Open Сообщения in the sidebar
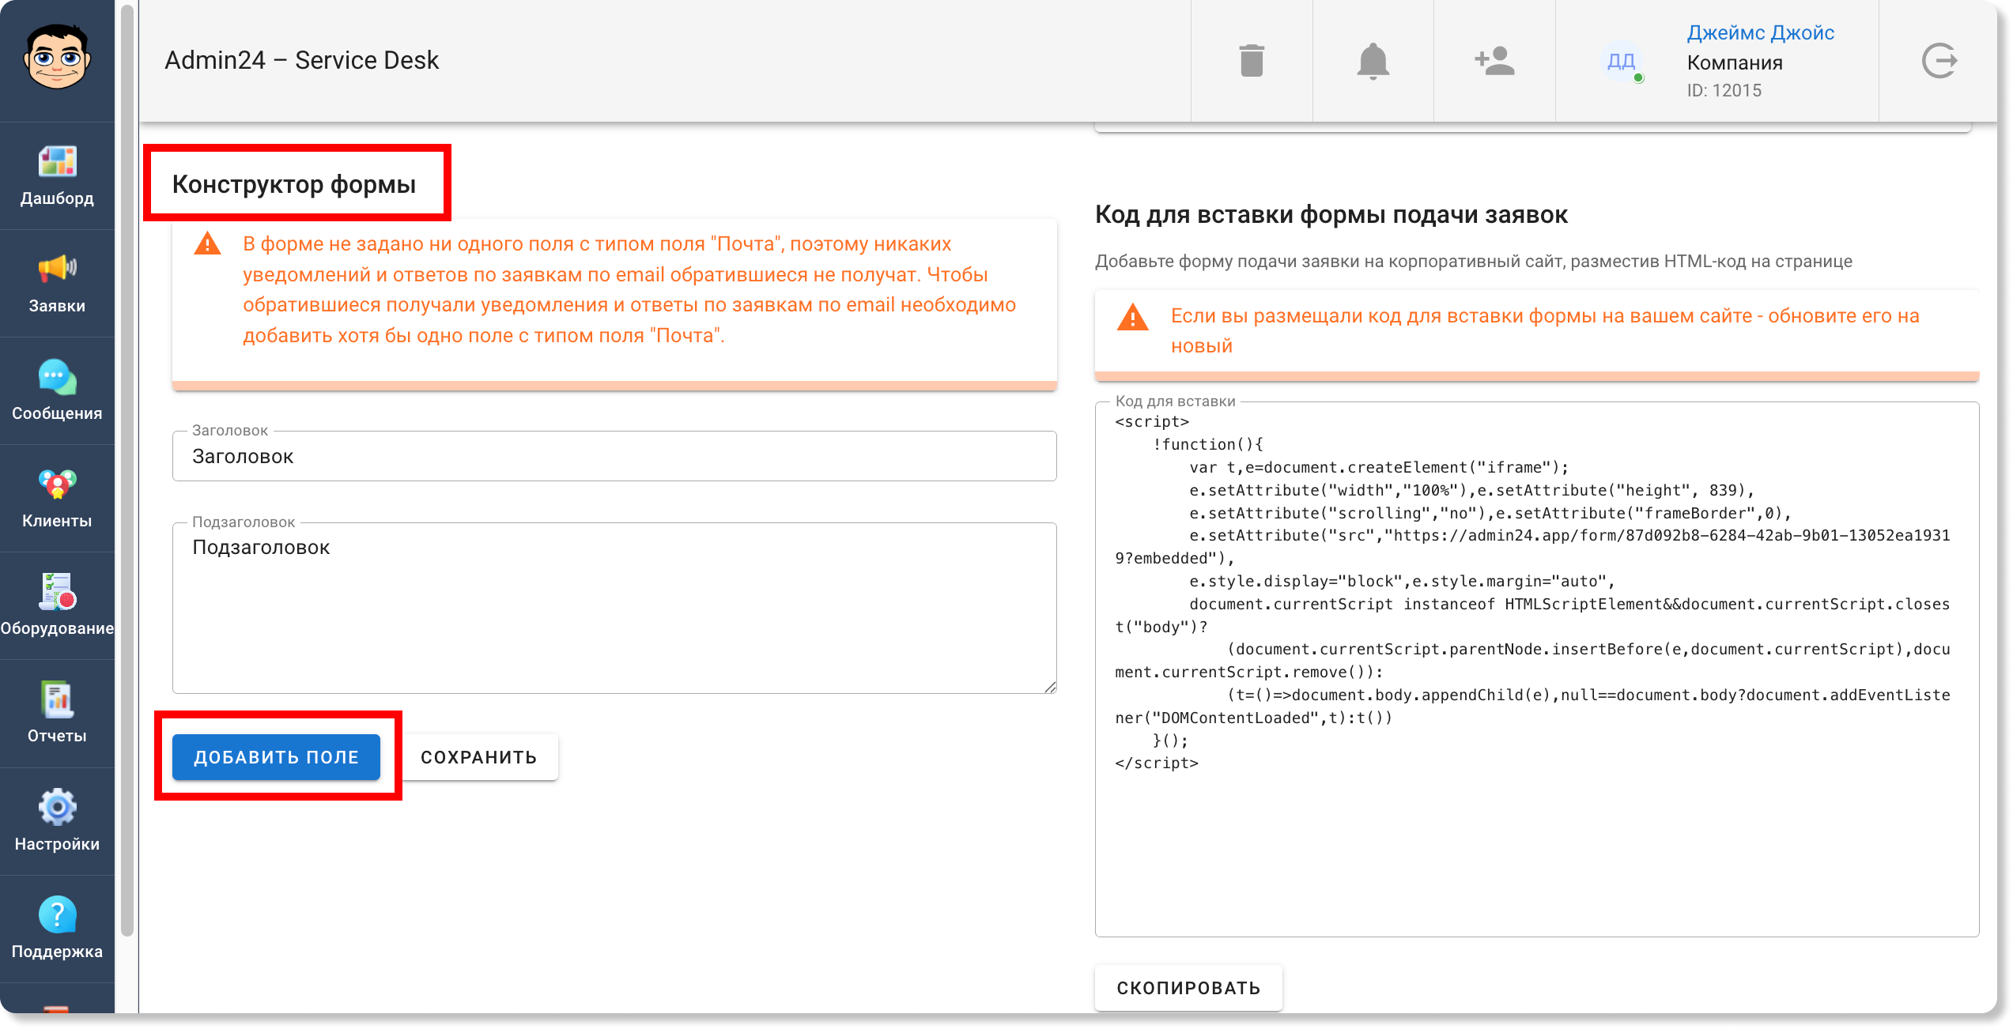The height and width of the screenshot is (1029, 2013). coord(57,391)
